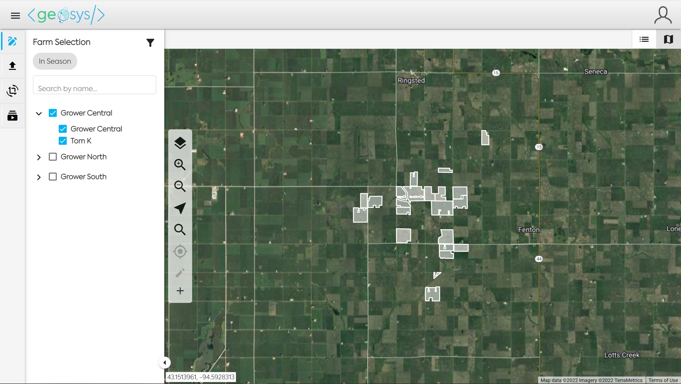Click the navigation arrow tool

click(x=180, y=208)
